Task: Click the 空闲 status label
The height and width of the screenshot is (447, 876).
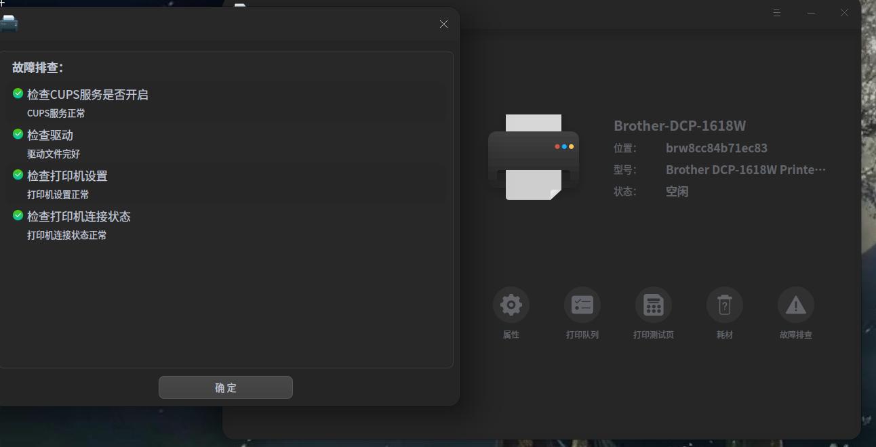Action: click(x=677, y=191)
